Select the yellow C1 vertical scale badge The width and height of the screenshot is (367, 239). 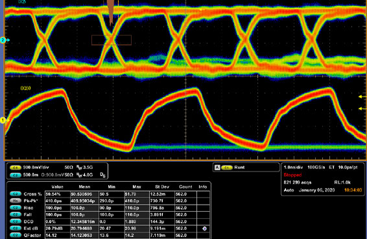(16, 168)
